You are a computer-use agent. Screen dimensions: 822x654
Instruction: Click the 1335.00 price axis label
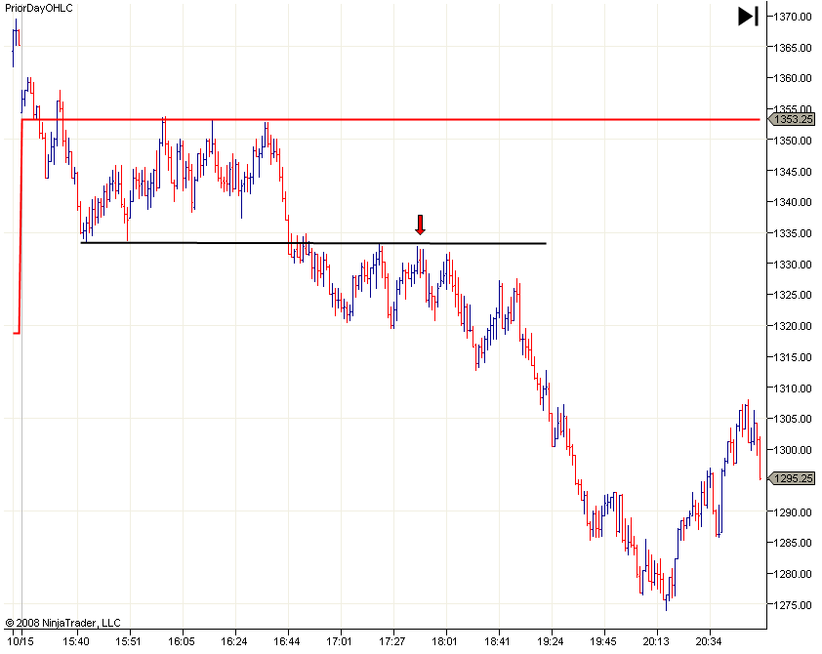(x=792, y=233)
